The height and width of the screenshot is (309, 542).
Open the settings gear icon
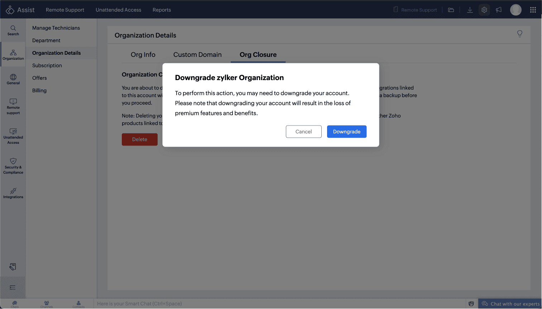pos(484,10)
